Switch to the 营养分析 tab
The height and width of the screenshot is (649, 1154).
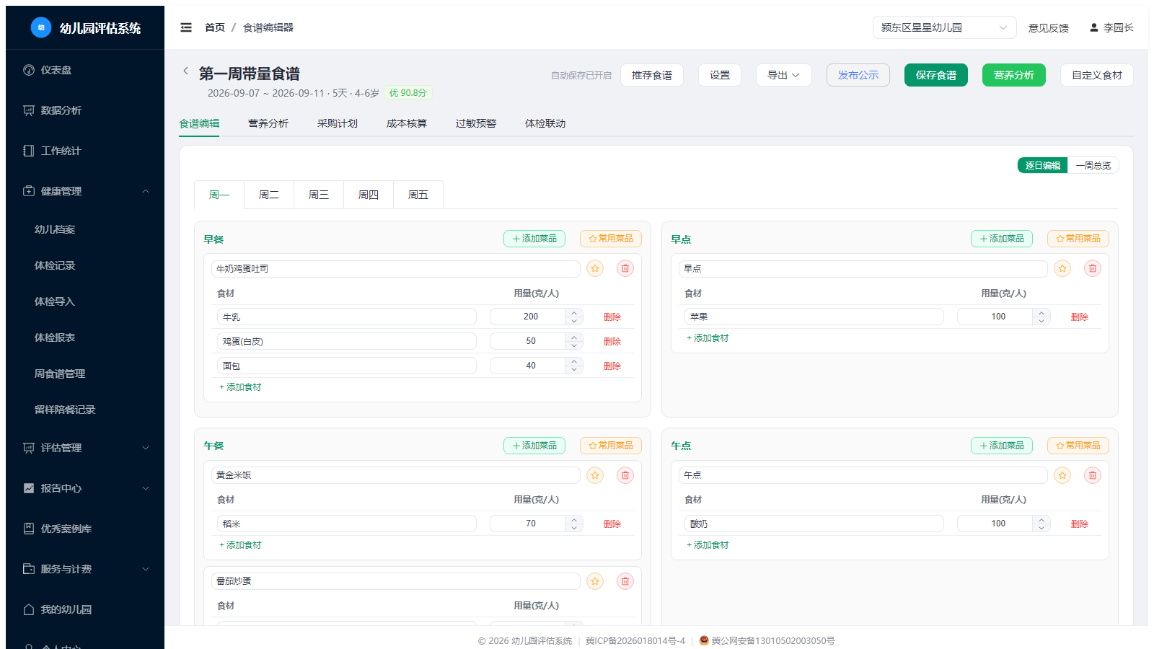(268, 123)
